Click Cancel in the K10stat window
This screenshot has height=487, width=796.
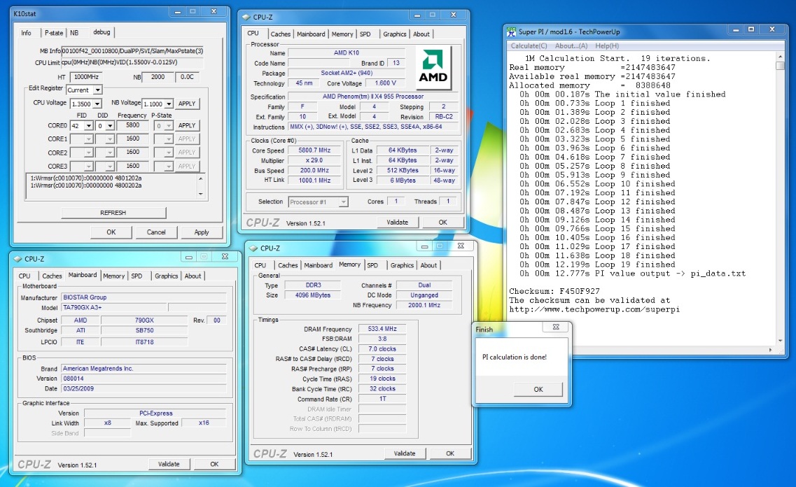pyautogui.click(x=156, y=232)
